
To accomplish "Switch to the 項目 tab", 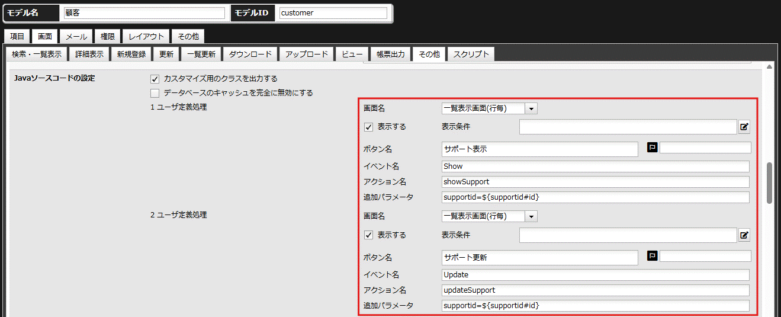I will click(x=17, y=37).
